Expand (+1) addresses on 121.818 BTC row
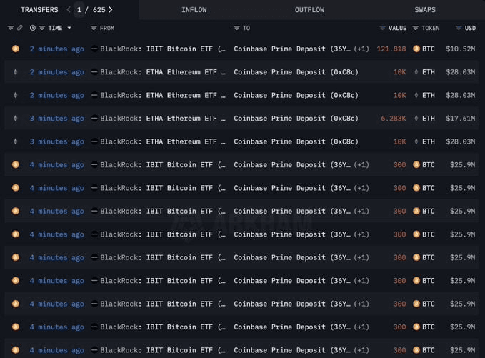The width and height of the screenshot is (485, 358). click(361, 49)
